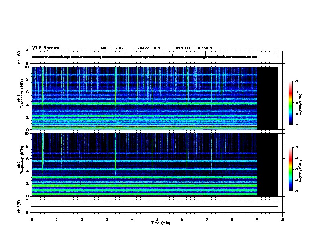The image size is (318, 246).
Task: Click the "-7" value on ch.2 color bar
Action: click(296, 191)
